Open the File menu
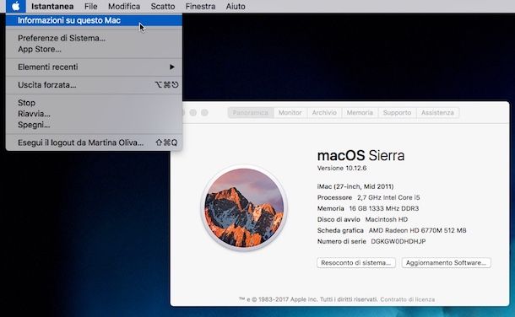 (90, 6)
